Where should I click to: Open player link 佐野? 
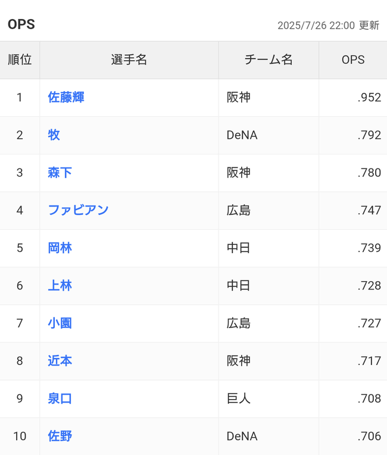point(60,436)
